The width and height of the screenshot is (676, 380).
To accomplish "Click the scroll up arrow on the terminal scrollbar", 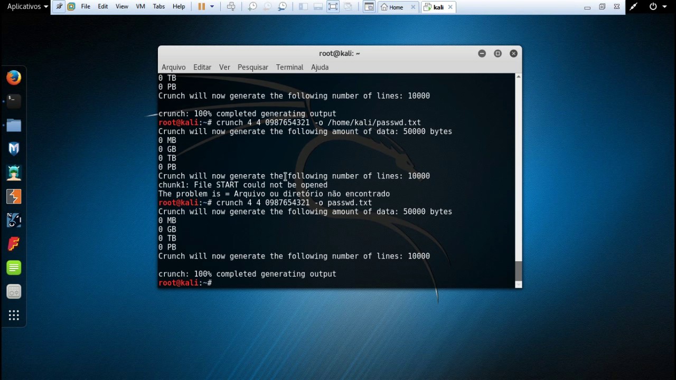I will [x=518, y=77].
